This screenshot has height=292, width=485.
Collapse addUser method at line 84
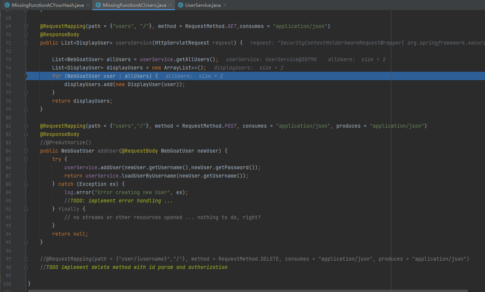pyautogui.click(x=26, y=151)
